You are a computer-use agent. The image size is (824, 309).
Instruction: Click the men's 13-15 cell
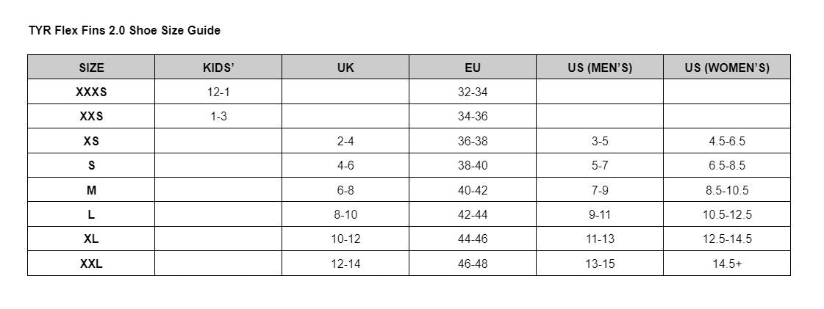600,263
